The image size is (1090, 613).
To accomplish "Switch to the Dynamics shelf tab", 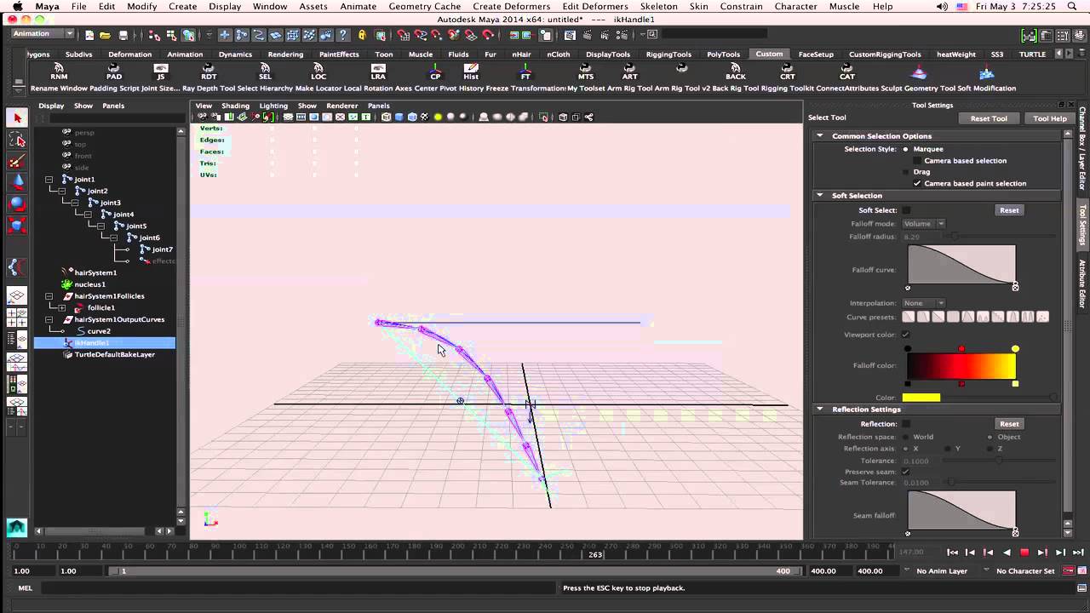I will click(x=235, y=54).
